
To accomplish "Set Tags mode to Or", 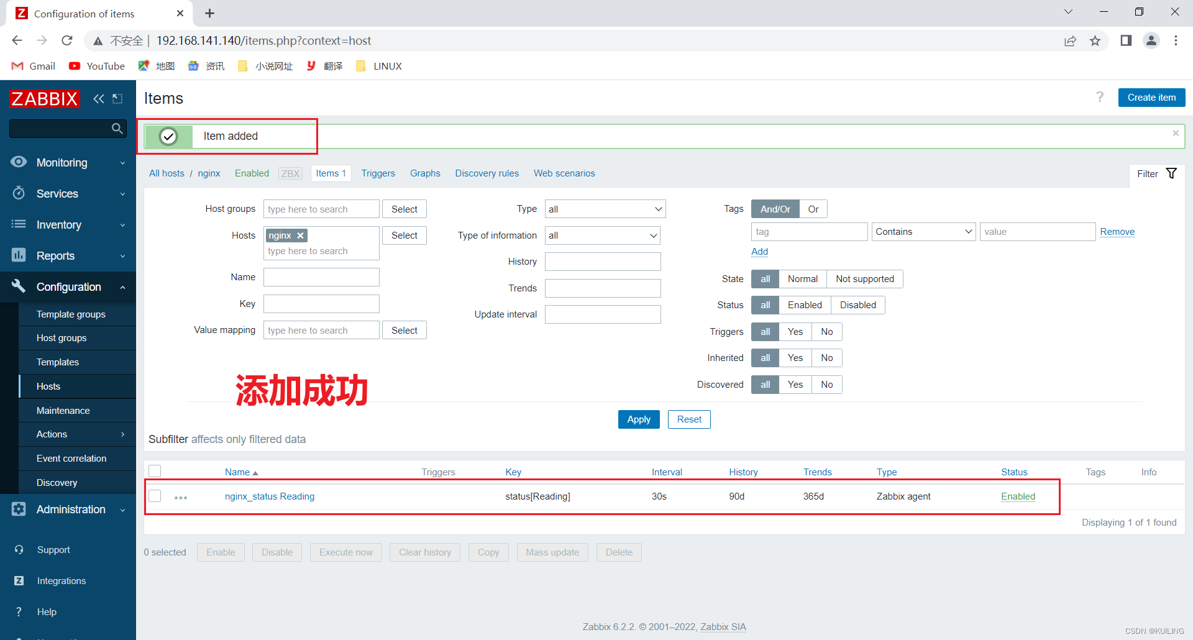I will 813,209.
